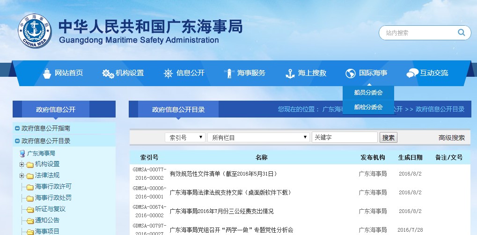
Task: Click the 搜索 button
Action: pyautogui.click(x=389, y=138)
